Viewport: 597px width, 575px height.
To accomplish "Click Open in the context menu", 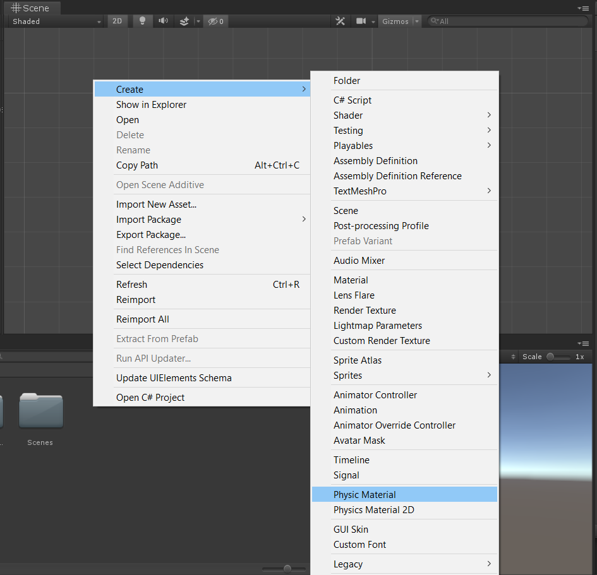I will [202, 120].
